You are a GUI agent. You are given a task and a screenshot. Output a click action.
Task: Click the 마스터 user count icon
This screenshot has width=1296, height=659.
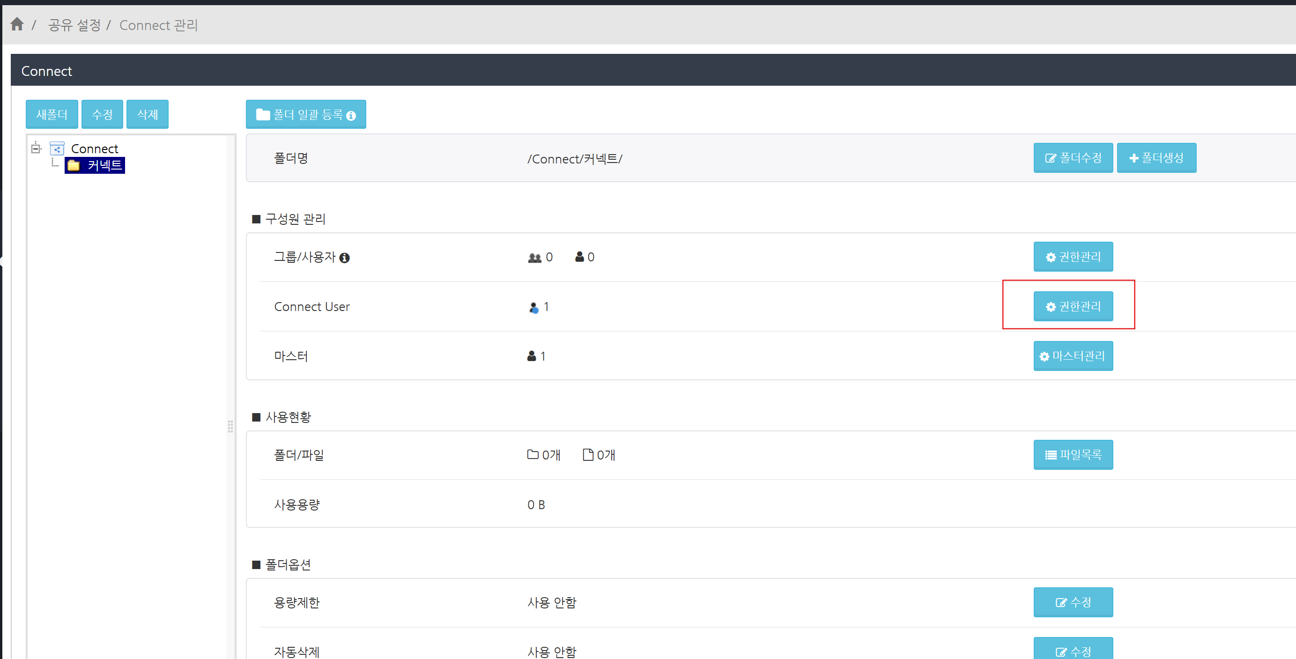[531, 356]
